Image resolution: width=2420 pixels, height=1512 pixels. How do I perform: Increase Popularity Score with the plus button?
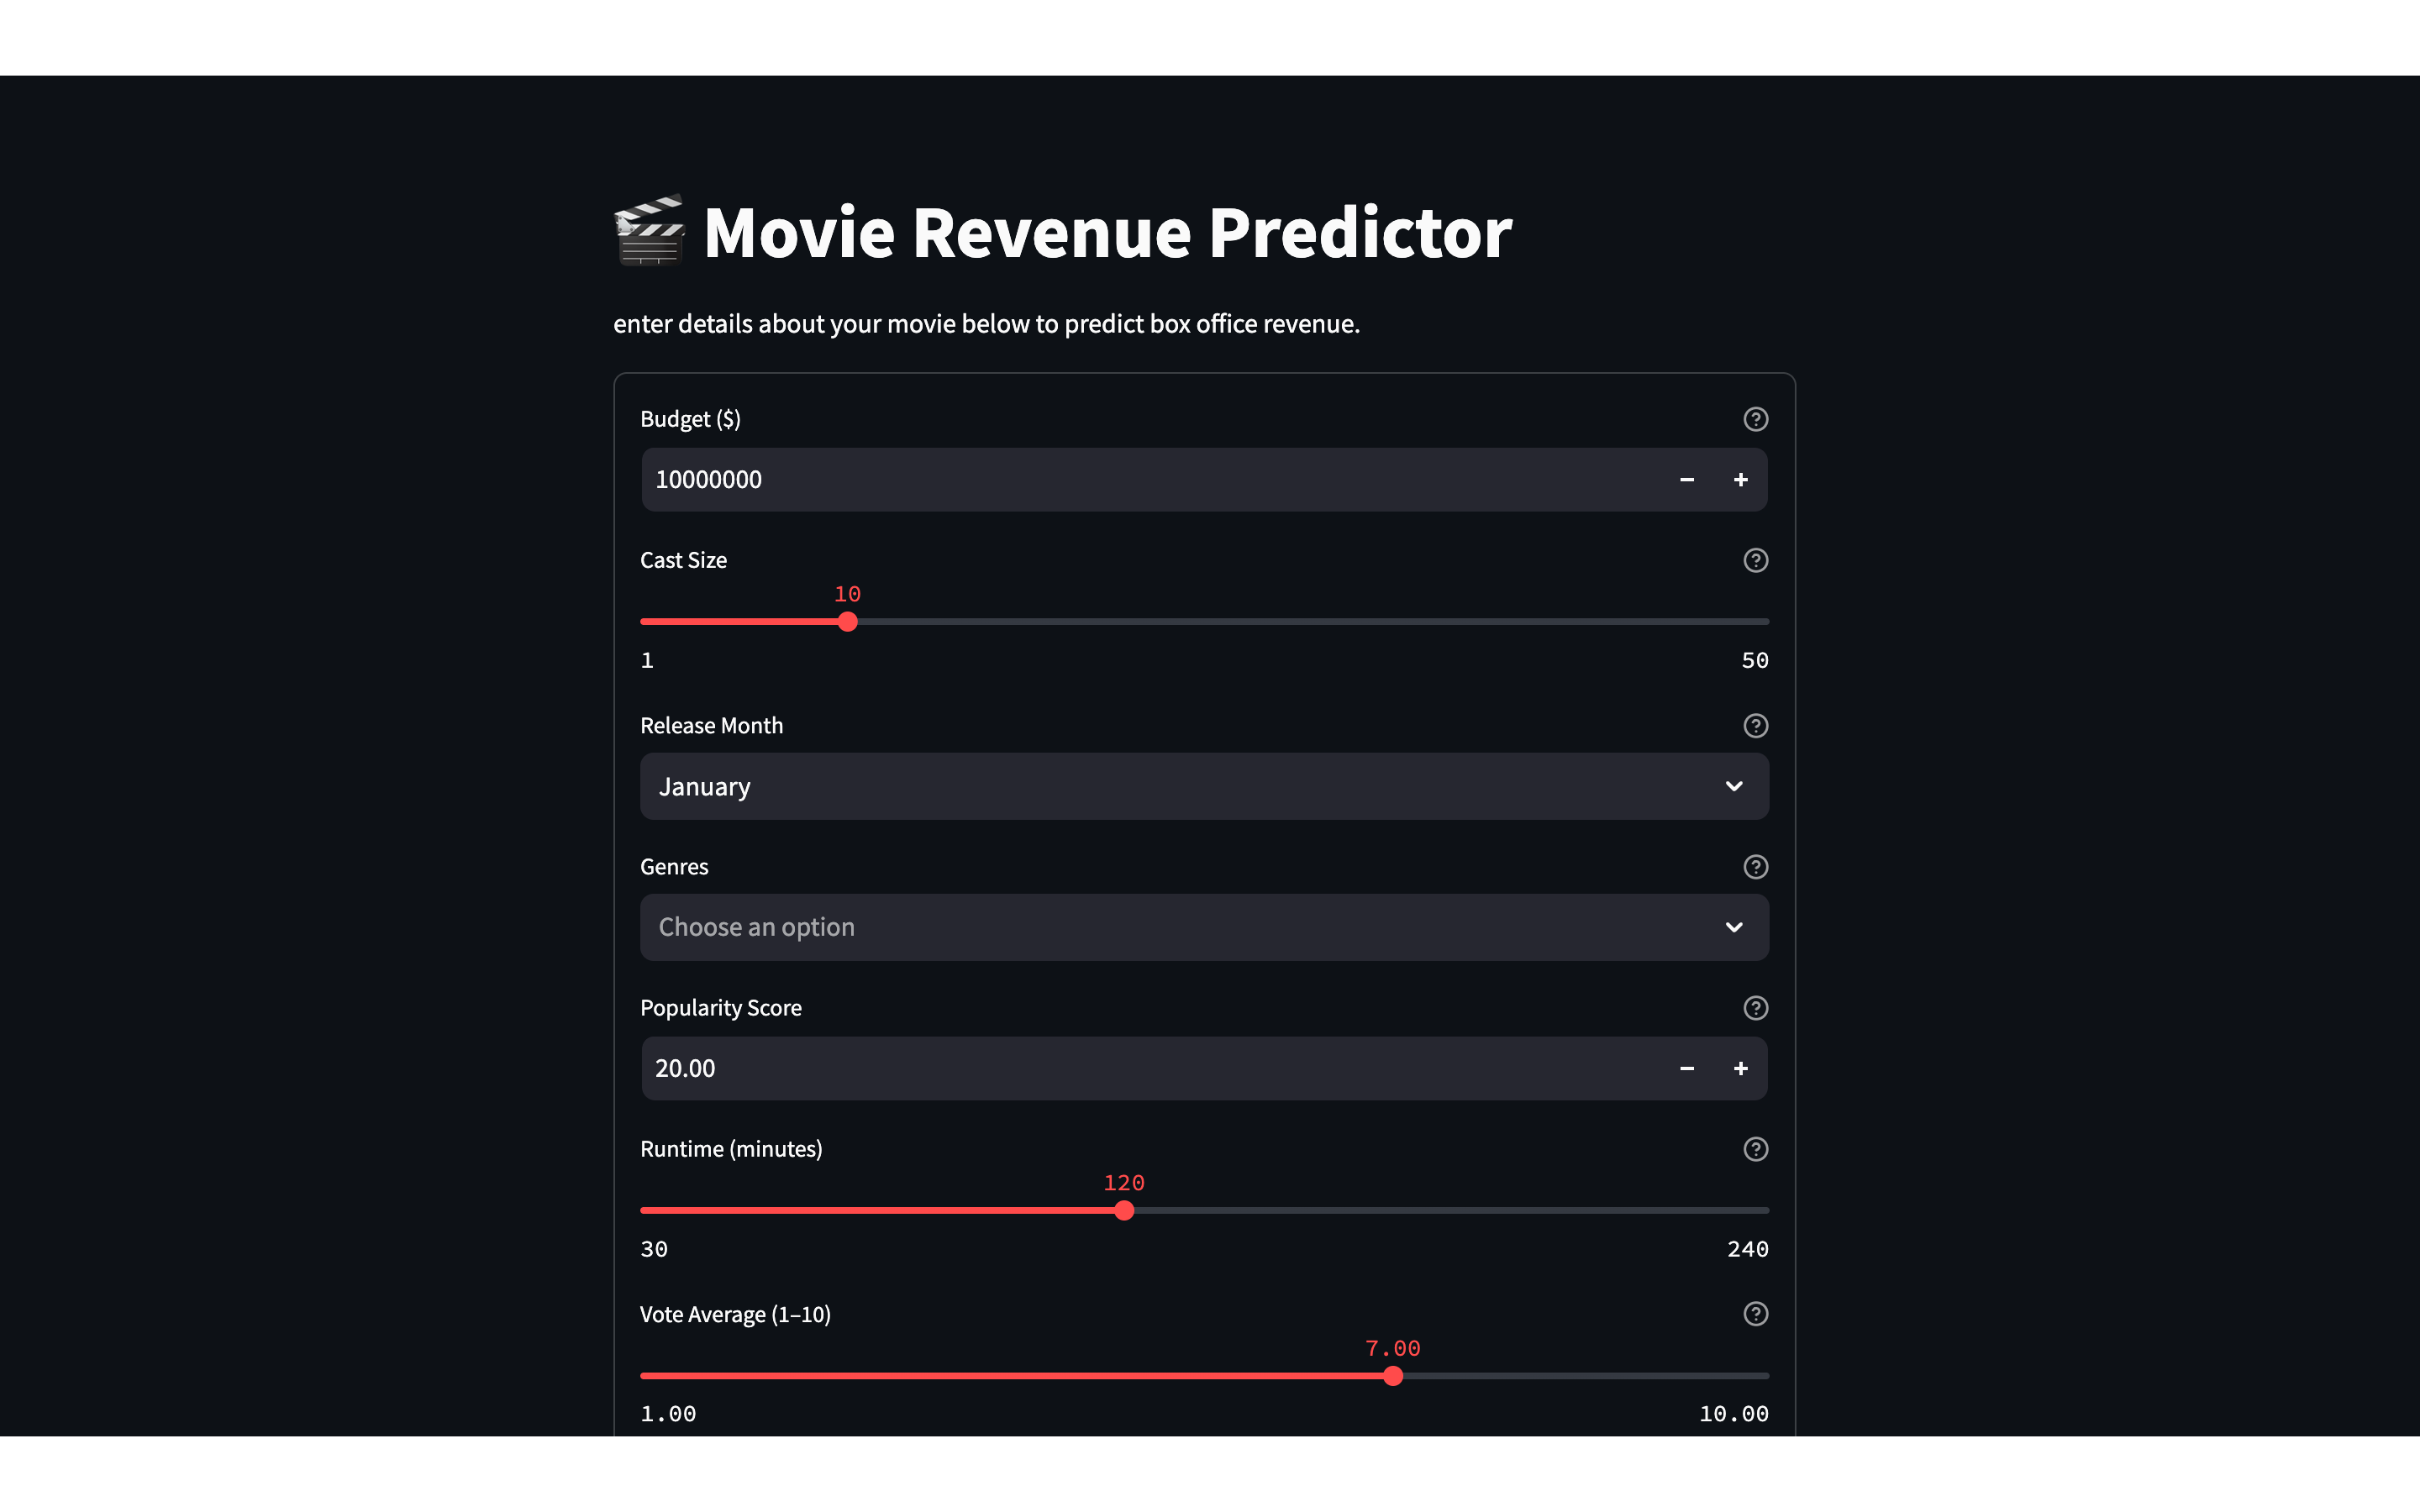tap(1741, 1068)
